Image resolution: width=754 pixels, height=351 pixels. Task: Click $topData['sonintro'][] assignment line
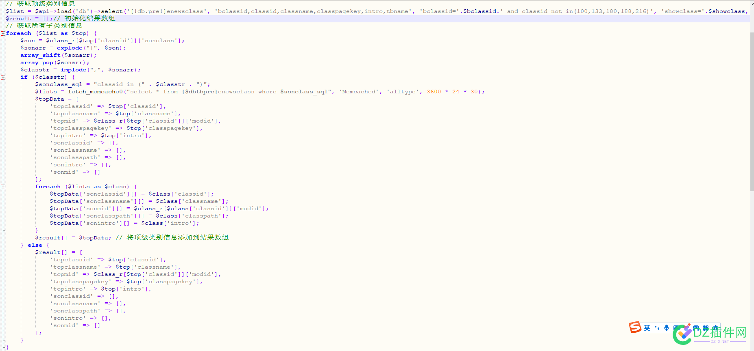124,223
